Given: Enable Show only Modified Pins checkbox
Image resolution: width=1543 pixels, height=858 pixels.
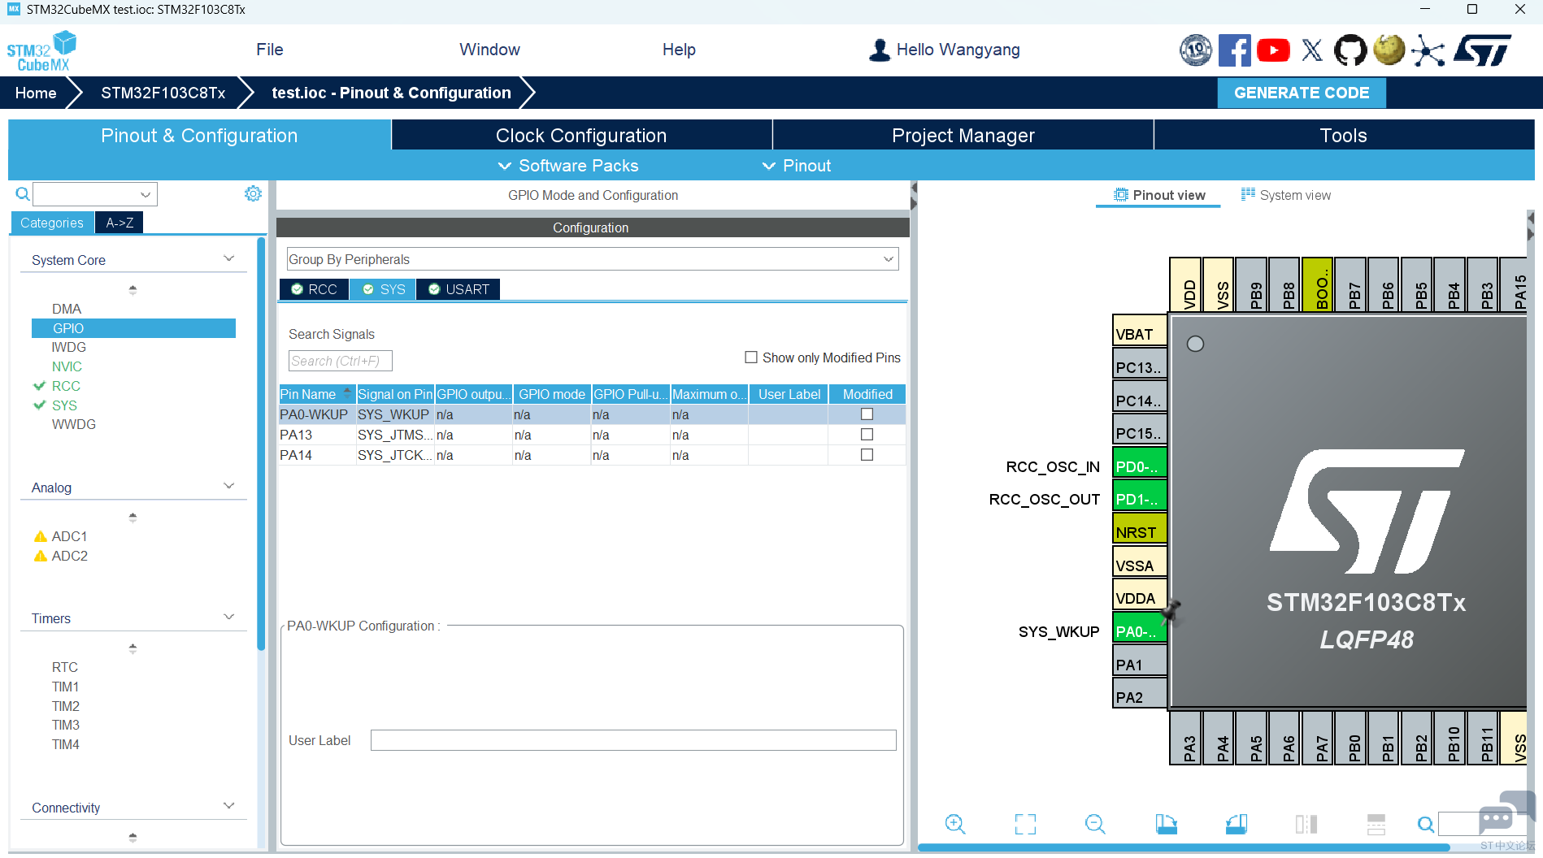Looking at the screenshot, I should [751, 357].
